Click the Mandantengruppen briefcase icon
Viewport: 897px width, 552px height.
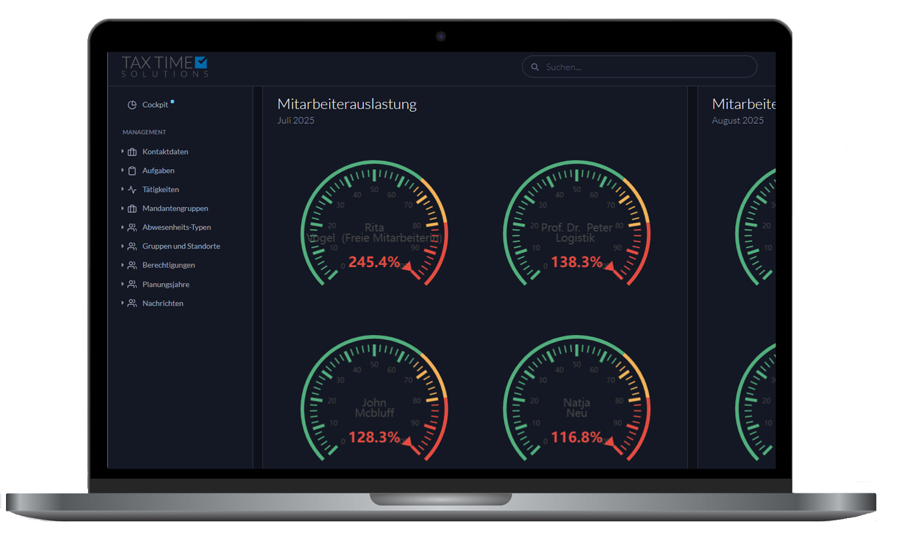[x=132, y=208]
